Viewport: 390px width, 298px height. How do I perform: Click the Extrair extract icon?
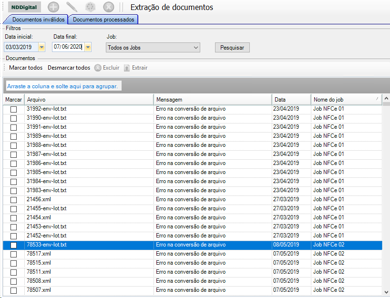pos(127,68)
